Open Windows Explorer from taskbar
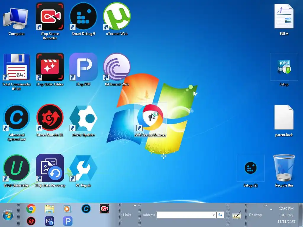This screenshot has width=303, height=227. (x=49, y=209)
